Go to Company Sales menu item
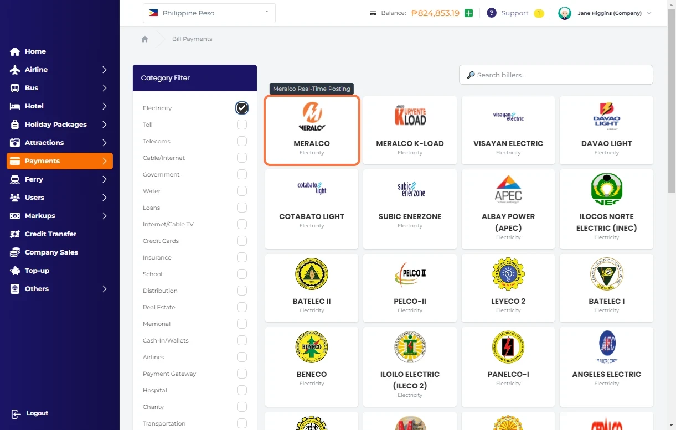 pyautogui.click(x=51, y=252)
